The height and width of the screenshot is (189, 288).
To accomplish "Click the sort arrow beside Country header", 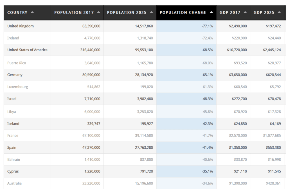I will tap(32, 12).
